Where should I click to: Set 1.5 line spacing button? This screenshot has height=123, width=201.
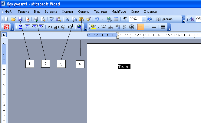coord(147,27)
